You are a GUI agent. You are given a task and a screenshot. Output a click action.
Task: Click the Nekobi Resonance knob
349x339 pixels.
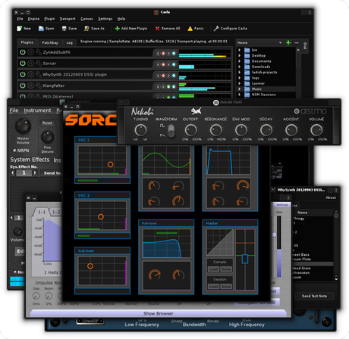(215, 130)
